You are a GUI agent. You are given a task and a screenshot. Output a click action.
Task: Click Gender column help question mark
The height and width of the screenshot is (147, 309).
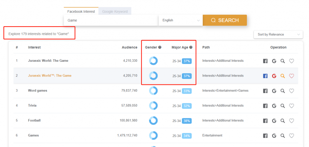tap(160, 47)
